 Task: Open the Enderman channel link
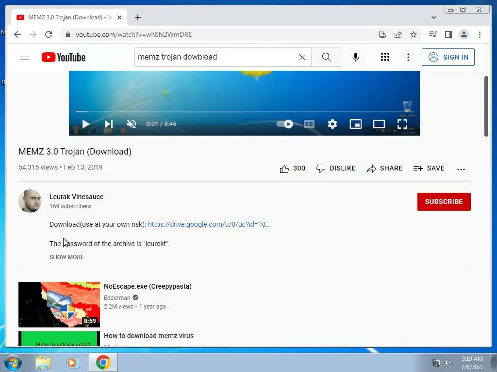[x=117, y=298]
